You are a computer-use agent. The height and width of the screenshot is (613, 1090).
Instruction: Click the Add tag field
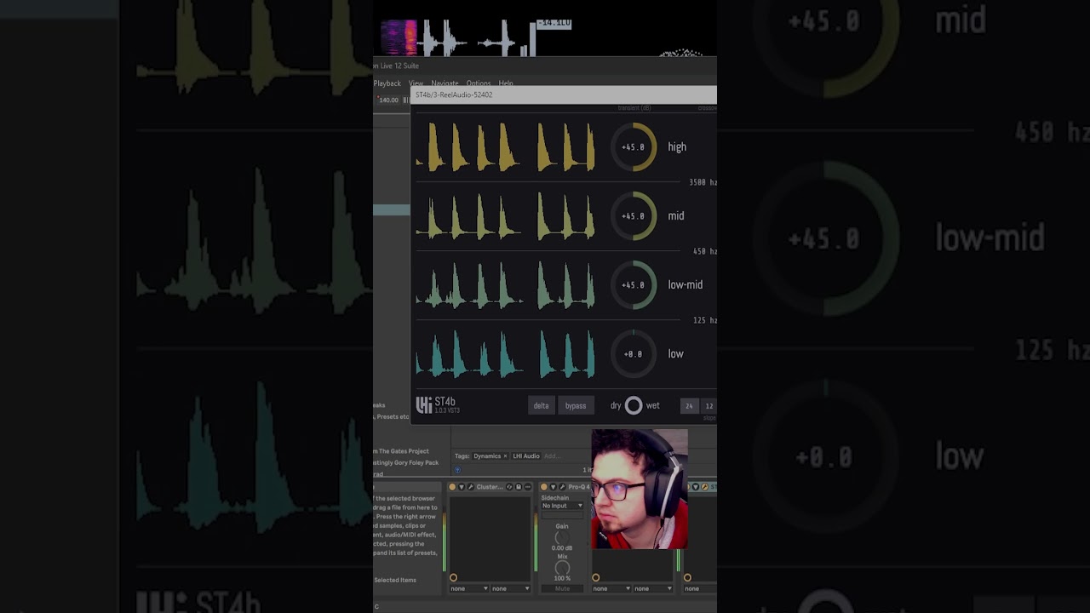551,456
